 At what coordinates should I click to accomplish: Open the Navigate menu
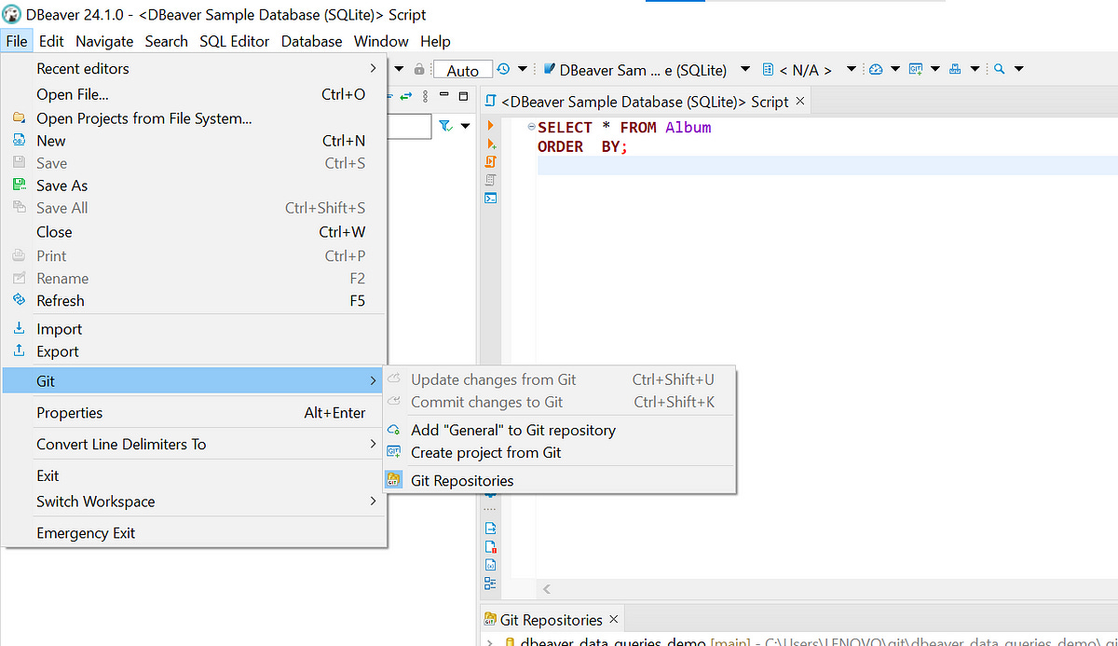104,41
